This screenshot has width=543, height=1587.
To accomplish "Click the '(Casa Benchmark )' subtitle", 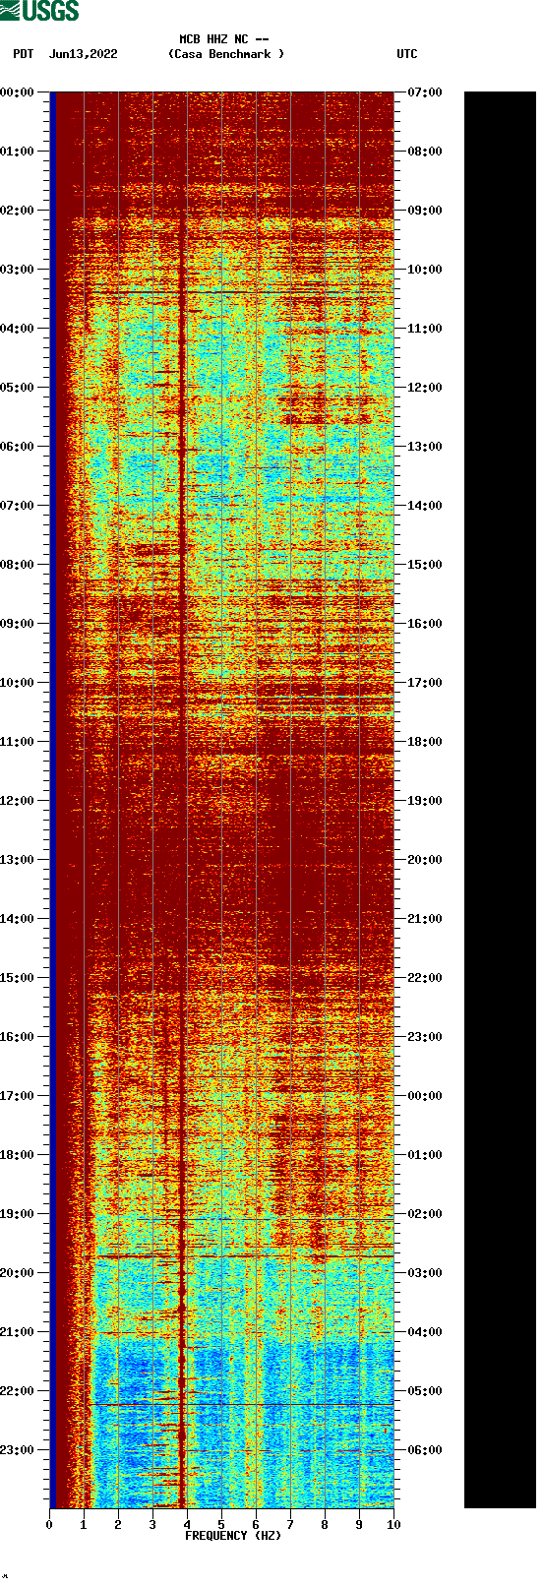I will (x=226, y=54).
